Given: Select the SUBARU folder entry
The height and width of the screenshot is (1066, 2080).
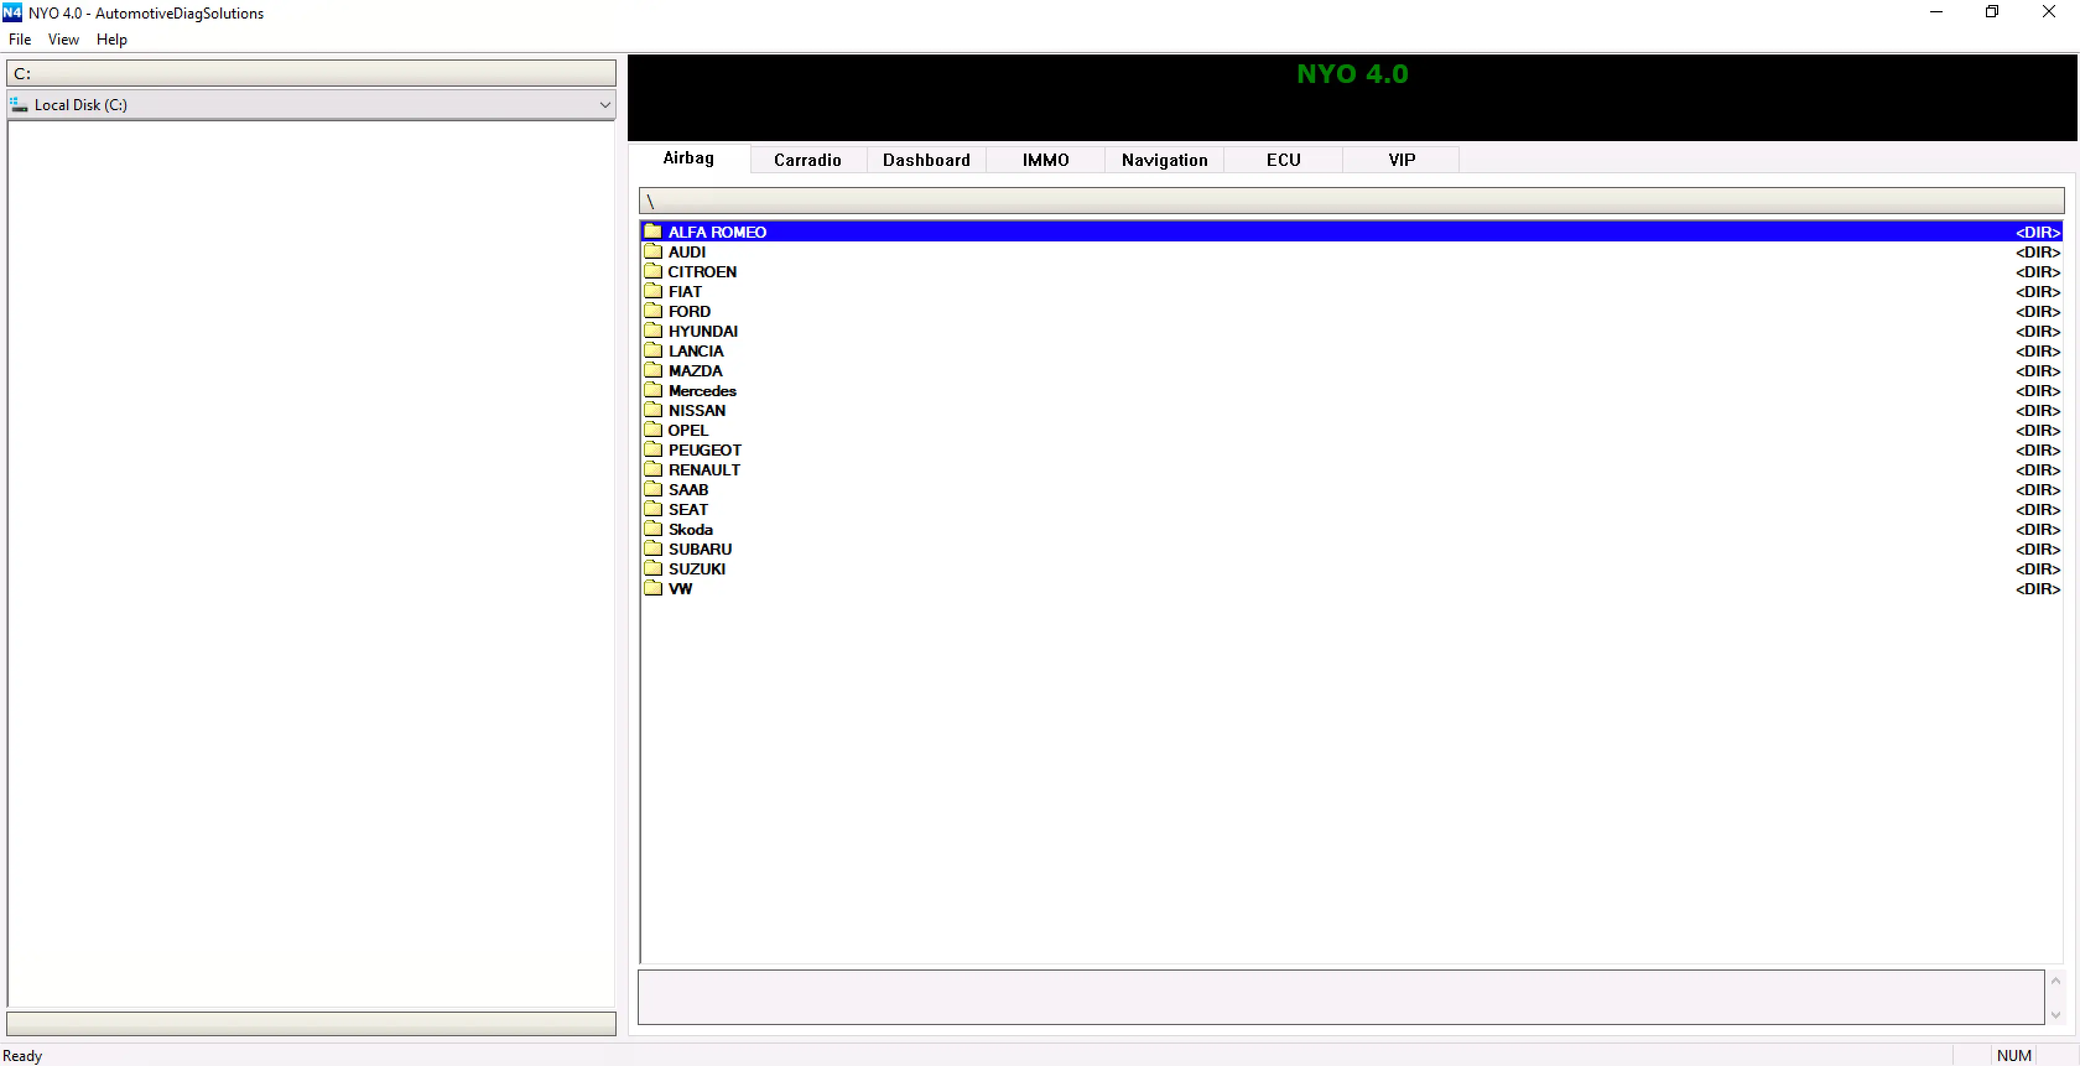Looking at the screenshot, I should pyautogui.click(x=700, y=548).
